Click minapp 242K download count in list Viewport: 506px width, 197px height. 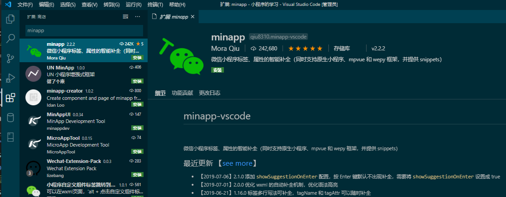pos(126,44)
